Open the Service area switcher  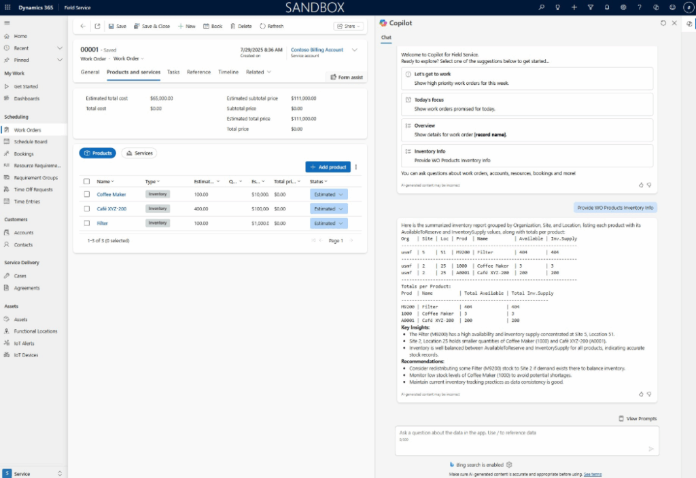click(33, 473)
